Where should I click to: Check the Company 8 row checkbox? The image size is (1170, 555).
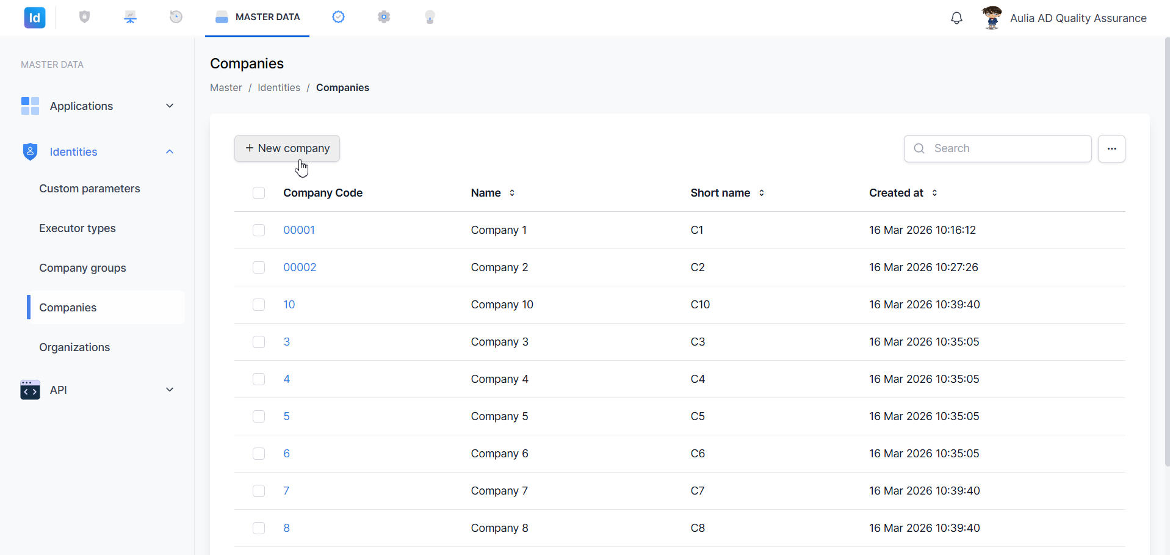259,528
